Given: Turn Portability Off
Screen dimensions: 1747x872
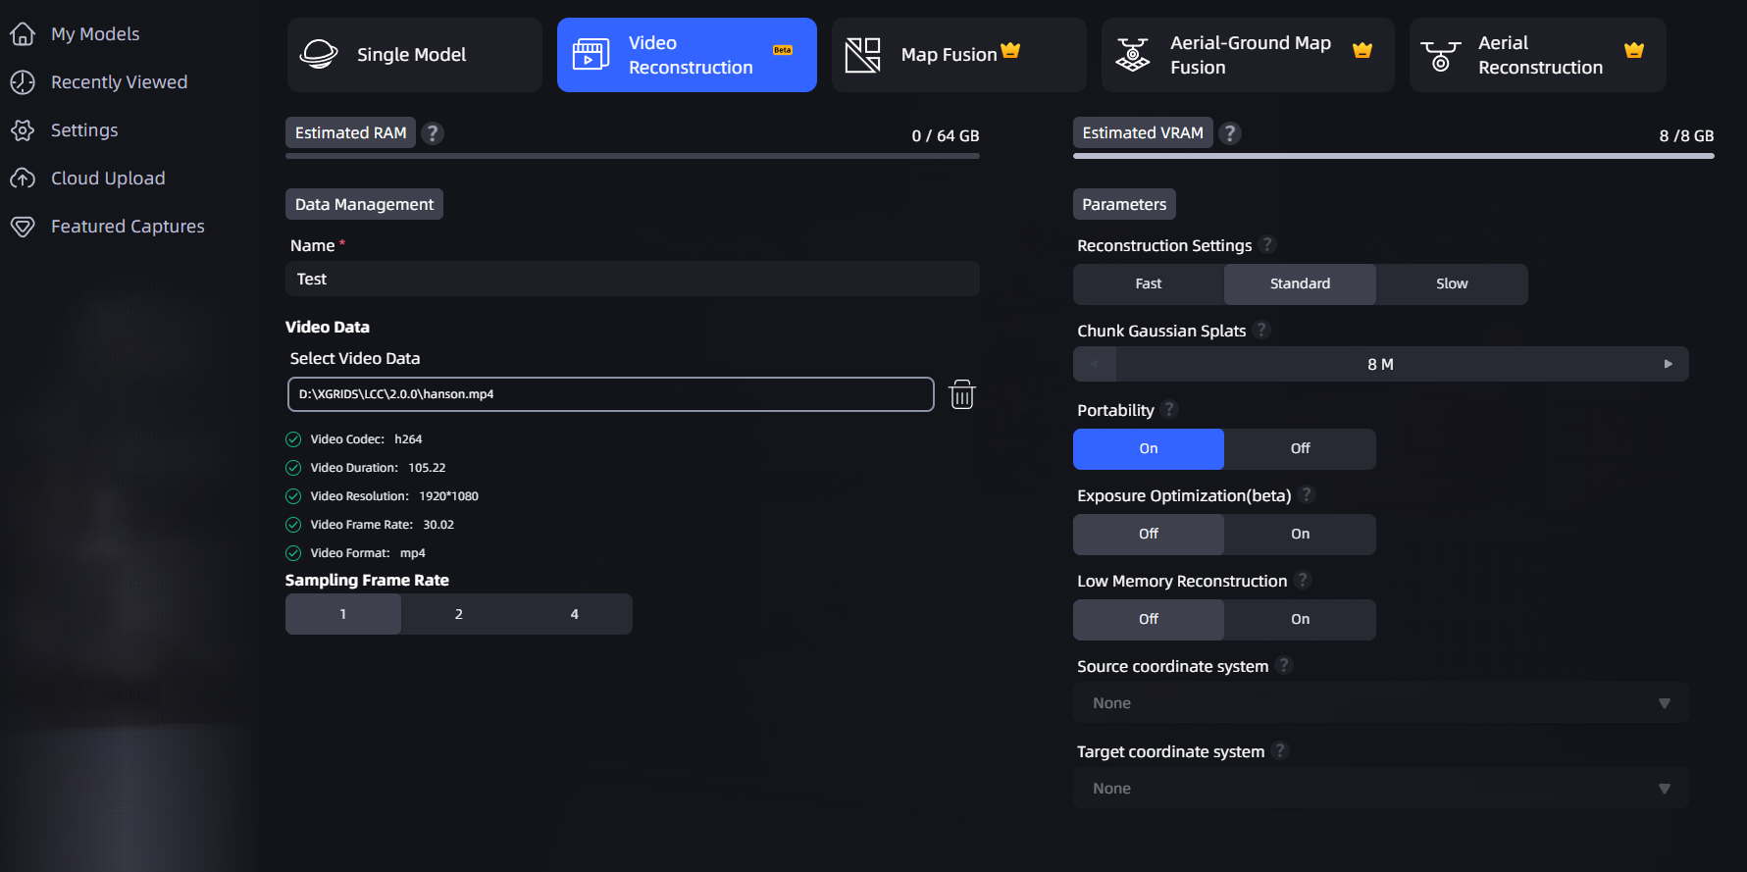Looking at the screenshot, I should pos(1301,449).
